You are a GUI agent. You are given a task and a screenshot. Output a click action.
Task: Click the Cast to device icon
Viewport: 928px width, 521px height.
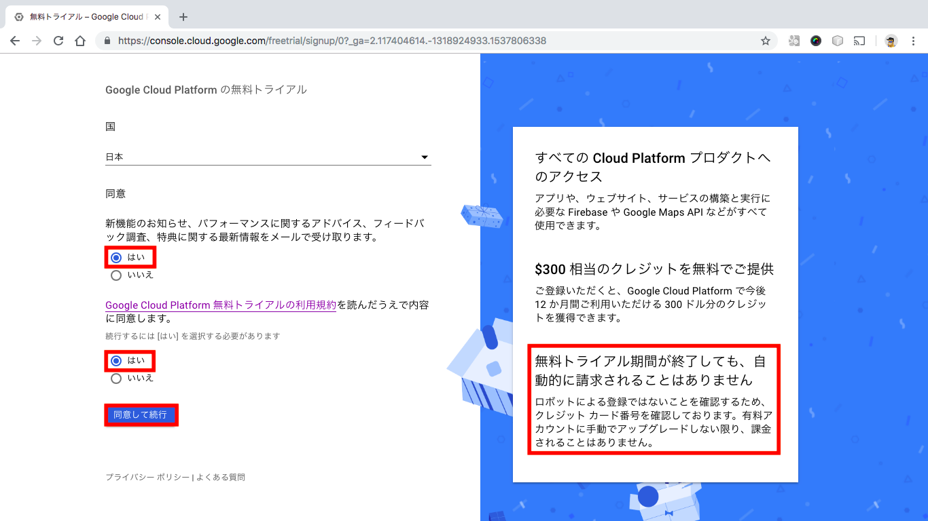coord(859,41)
